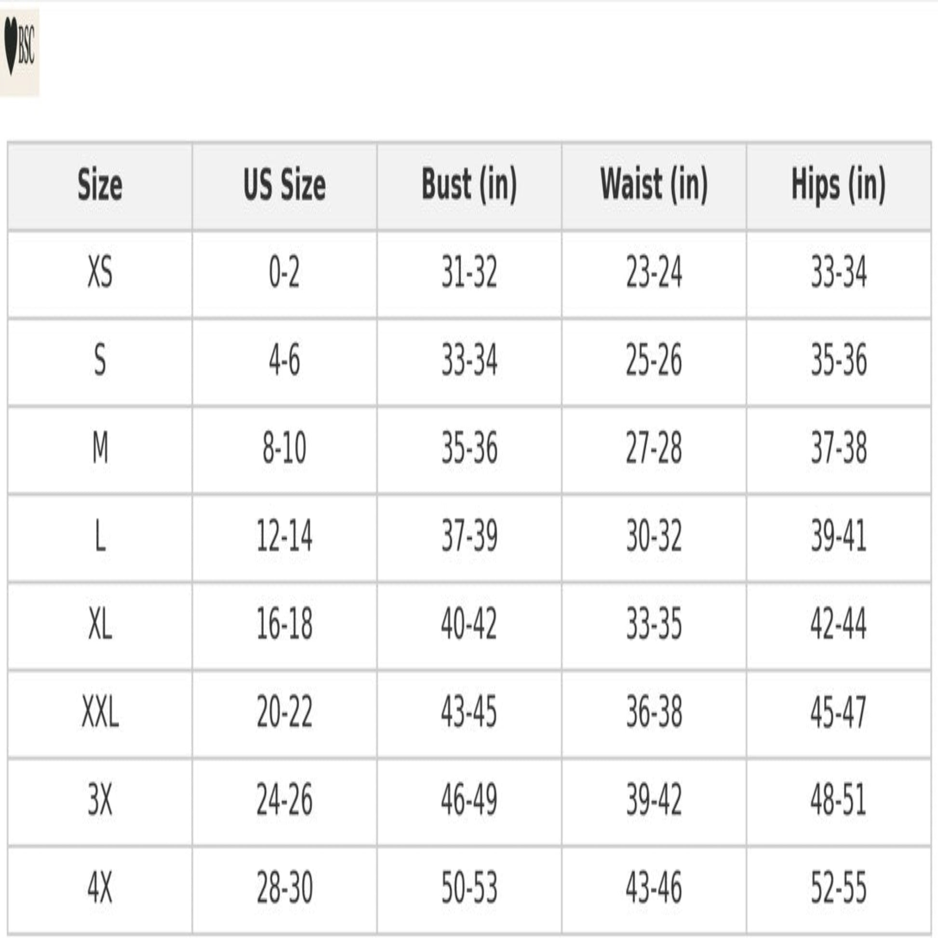The image size is (938, 938).
Task: Click the US Size column header
Action: point(284,185)
